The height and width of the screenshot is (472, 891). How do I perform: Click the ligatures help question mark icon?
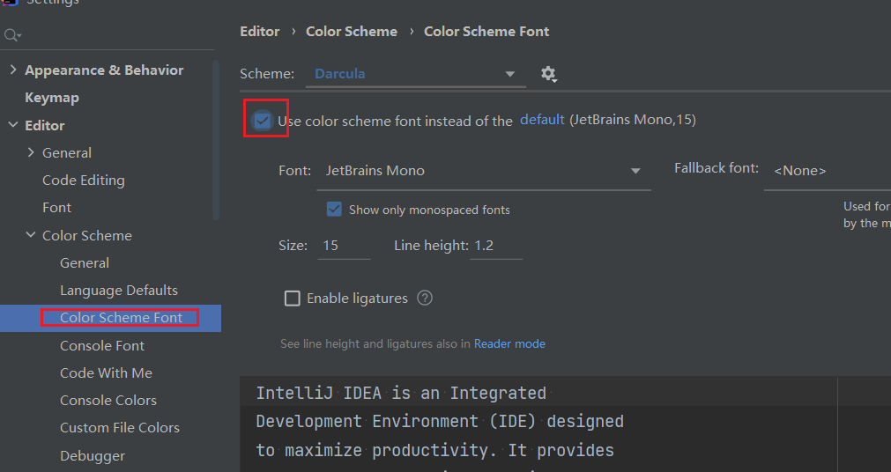(x=425, y=298)
